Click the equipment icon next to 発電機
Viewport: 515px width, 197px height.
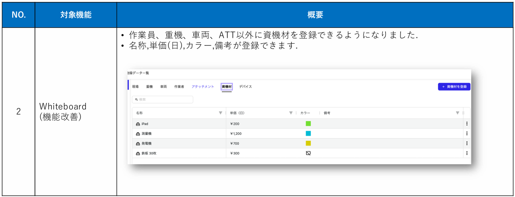[138, 143]
